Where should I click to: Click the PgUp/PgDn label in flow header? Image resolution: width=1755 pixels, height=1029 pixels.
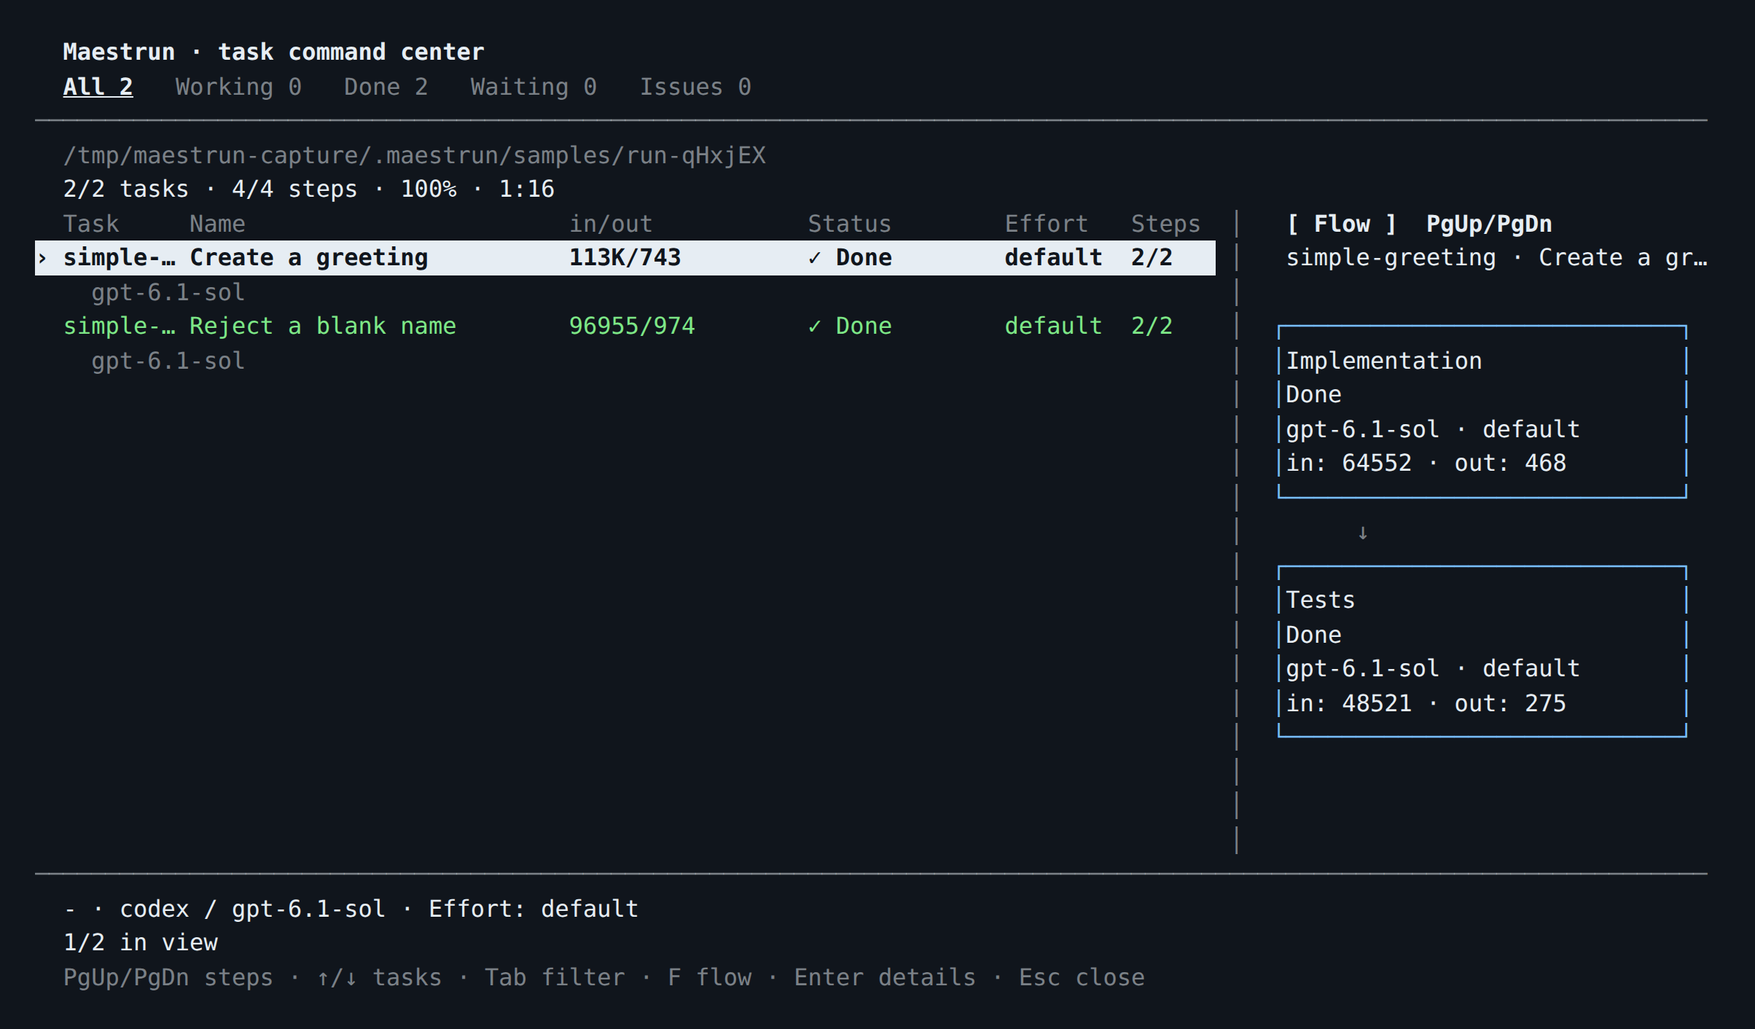pyautogui.click(x=1489, y=224)
